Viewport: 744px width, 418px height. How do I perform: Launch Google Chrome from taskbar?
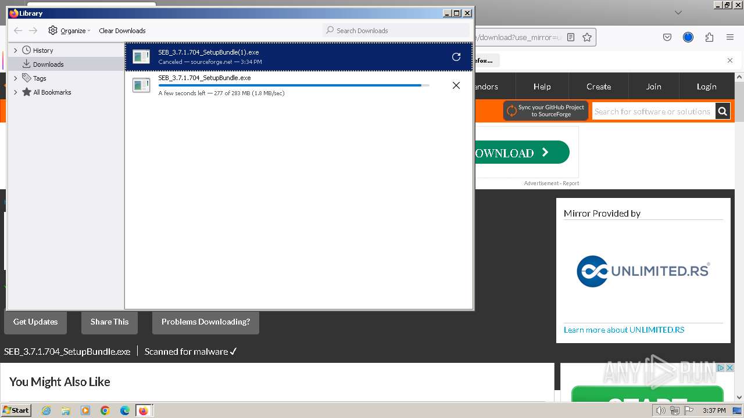(x=105, y=410)
